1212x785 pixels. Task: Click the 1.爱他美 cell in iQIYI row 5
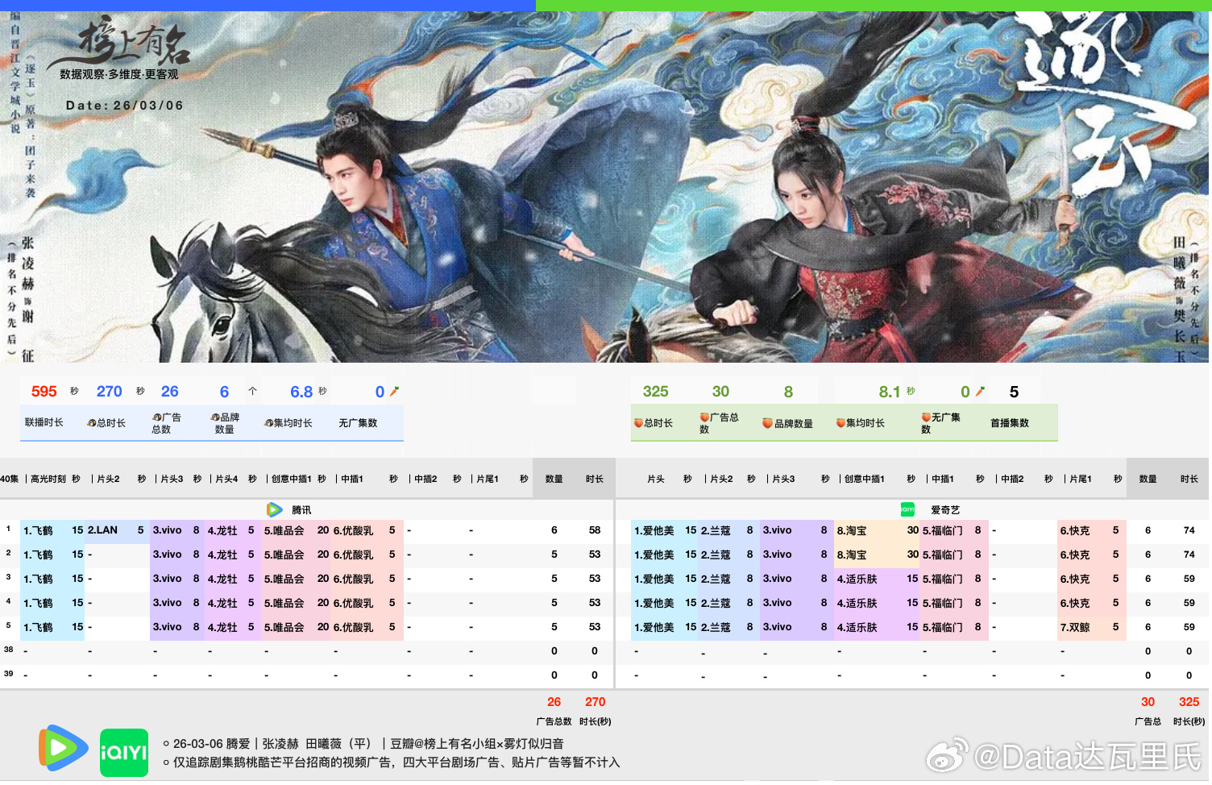click(x=654, y=627)
